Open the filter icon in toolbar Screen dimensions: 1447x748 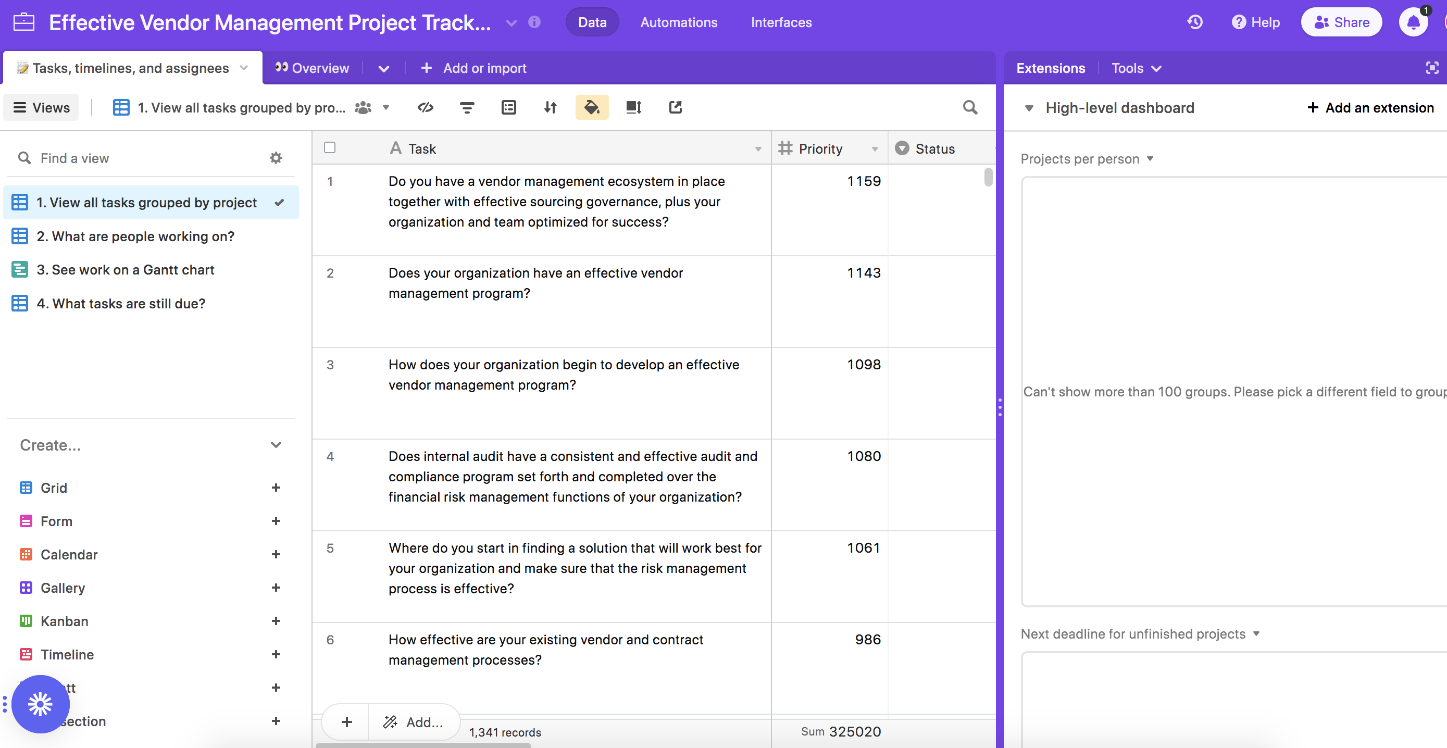coord(467,107)
